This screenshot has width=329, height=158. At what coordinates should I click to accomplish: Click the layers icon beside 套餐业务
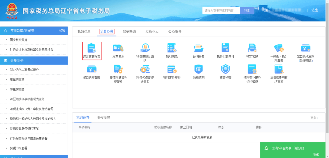[5, 61]
